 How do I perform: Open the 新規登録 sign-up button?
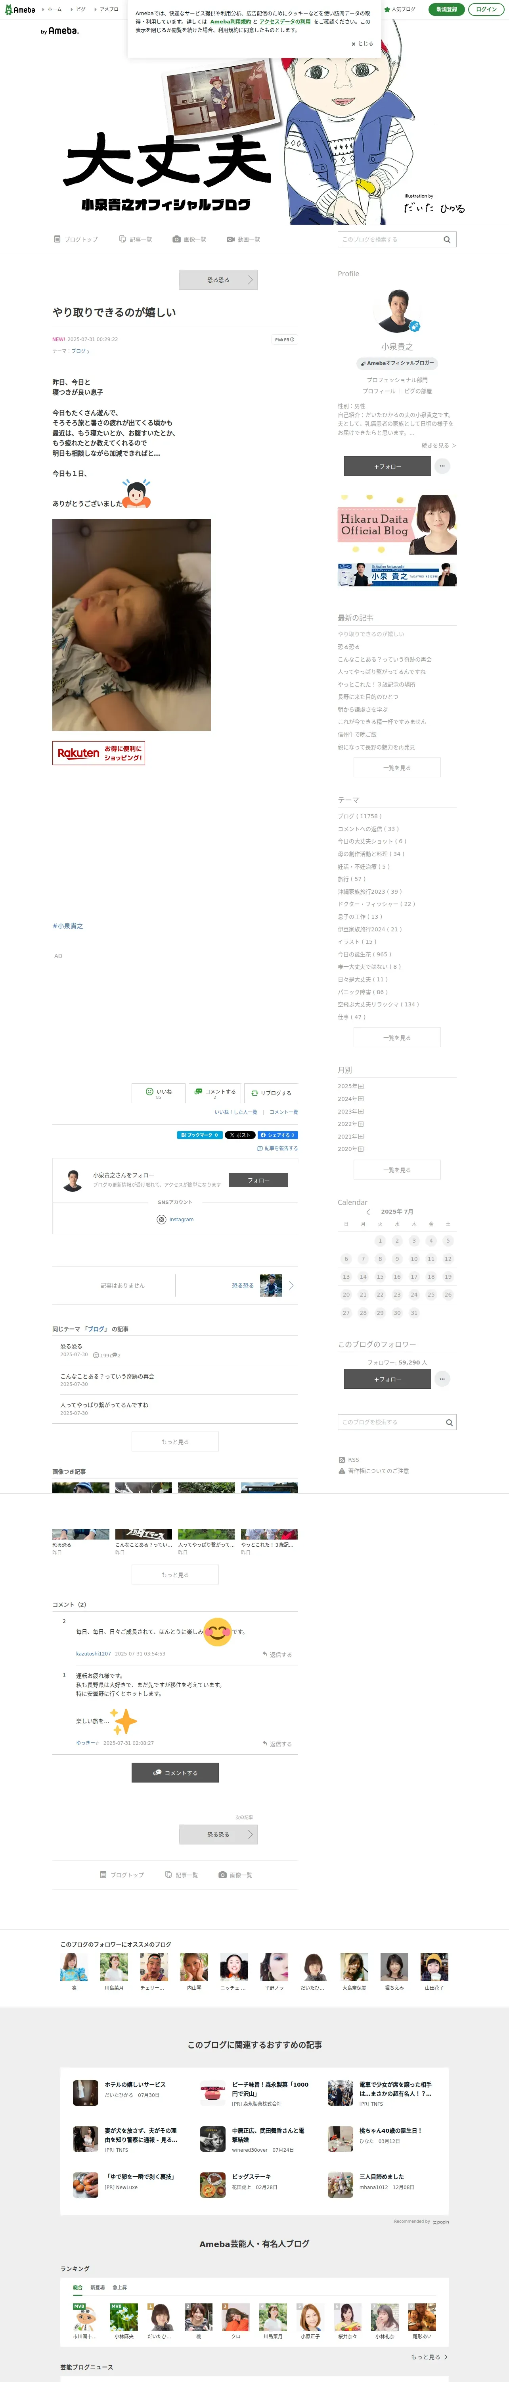[x=446, y=9]
